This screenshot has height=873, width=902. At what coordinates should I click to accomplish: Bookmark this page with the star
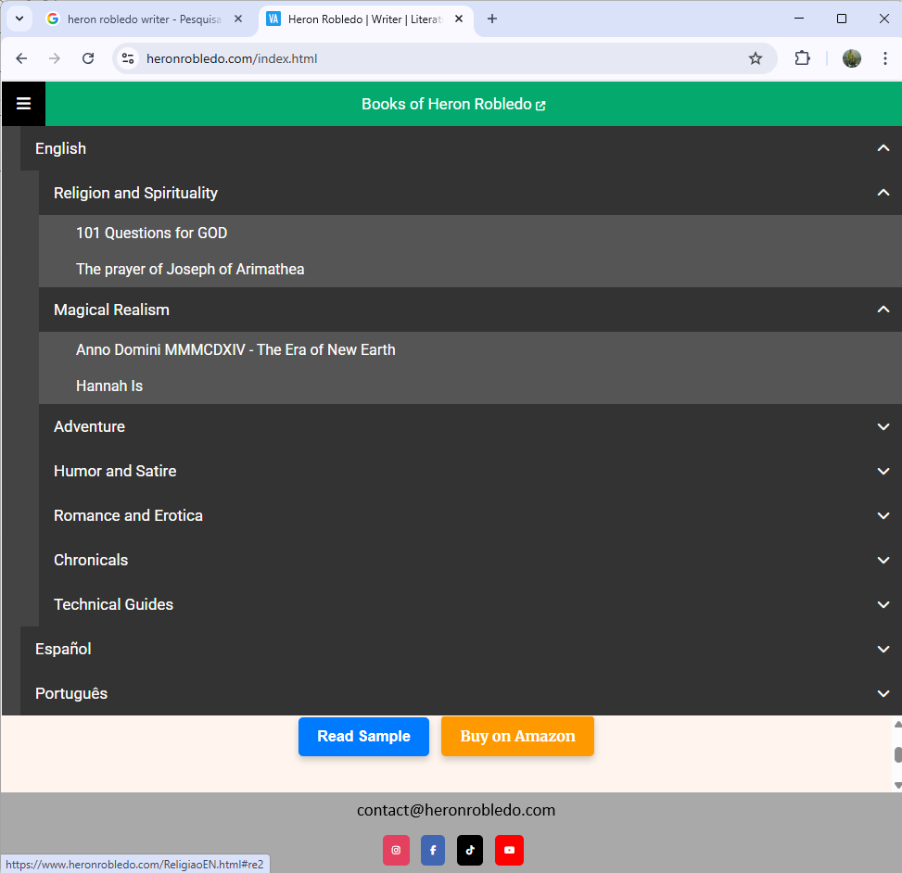point(756,58)
